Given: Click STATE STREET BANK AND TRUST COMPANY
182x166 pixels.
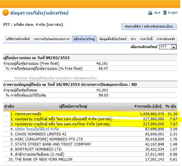Looking at the screenshot, I should 90,144.
